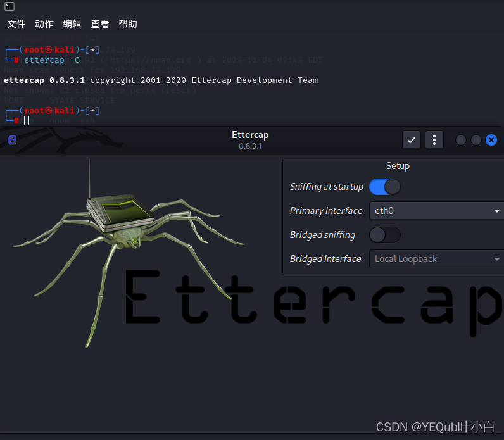Click the Ettercap logo icon in the header bar
The image size is (504, 440).
click(12, 140)
